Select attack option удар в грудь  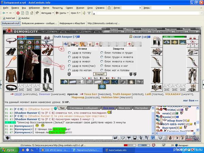pyautogui.click(x=69, y=57)
